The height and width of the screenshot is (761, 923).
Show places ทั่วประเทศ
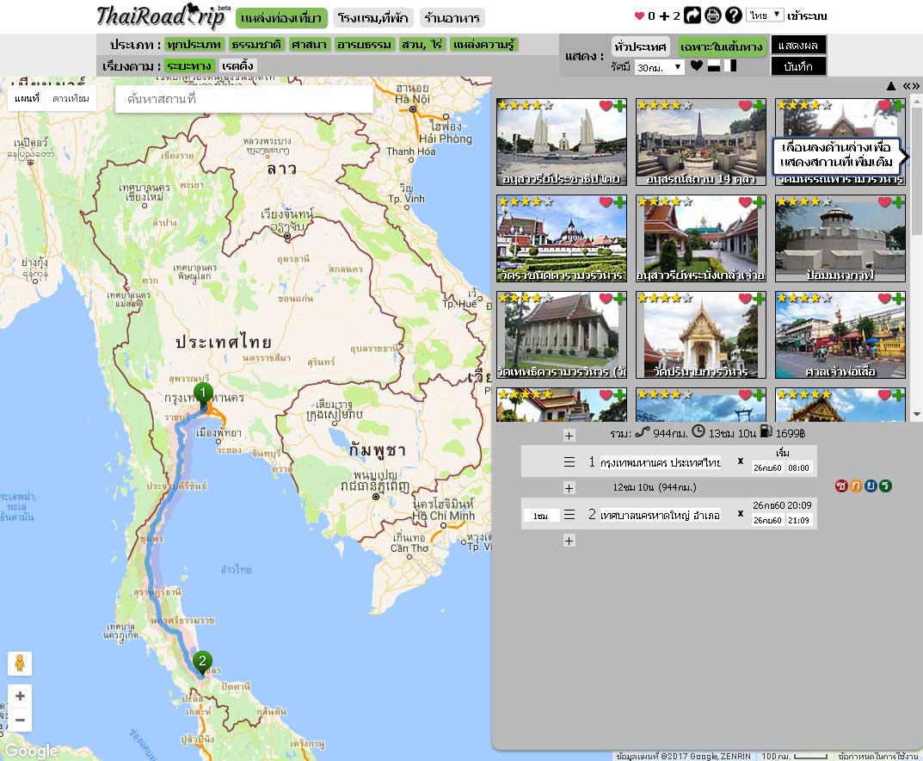click(x=640, y=46)
